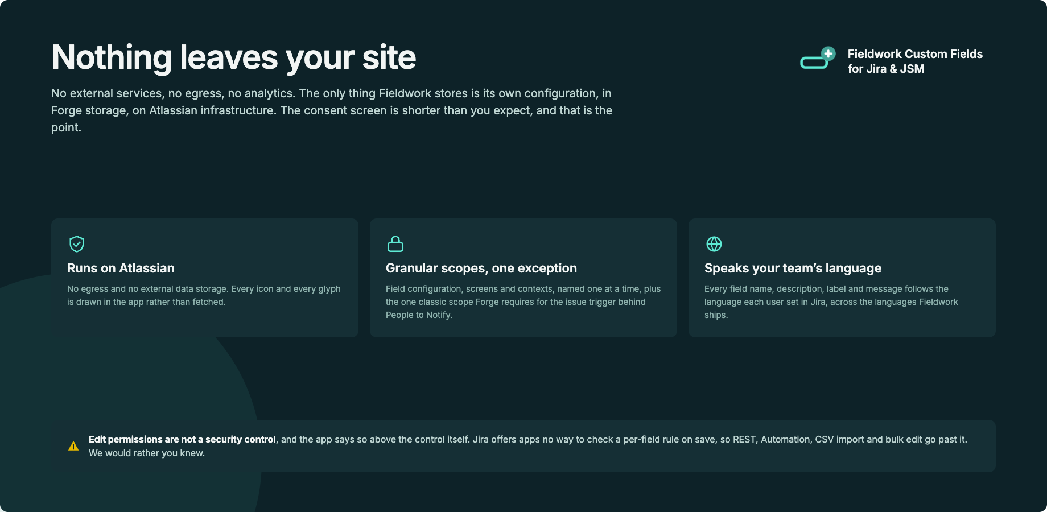This screenshot has width=1047, height=512.
Task: Click the globe icon
Action: pos(714,244)
